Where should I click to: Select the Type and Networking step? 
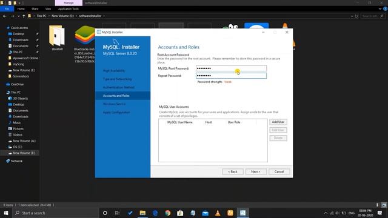(117, 79)
